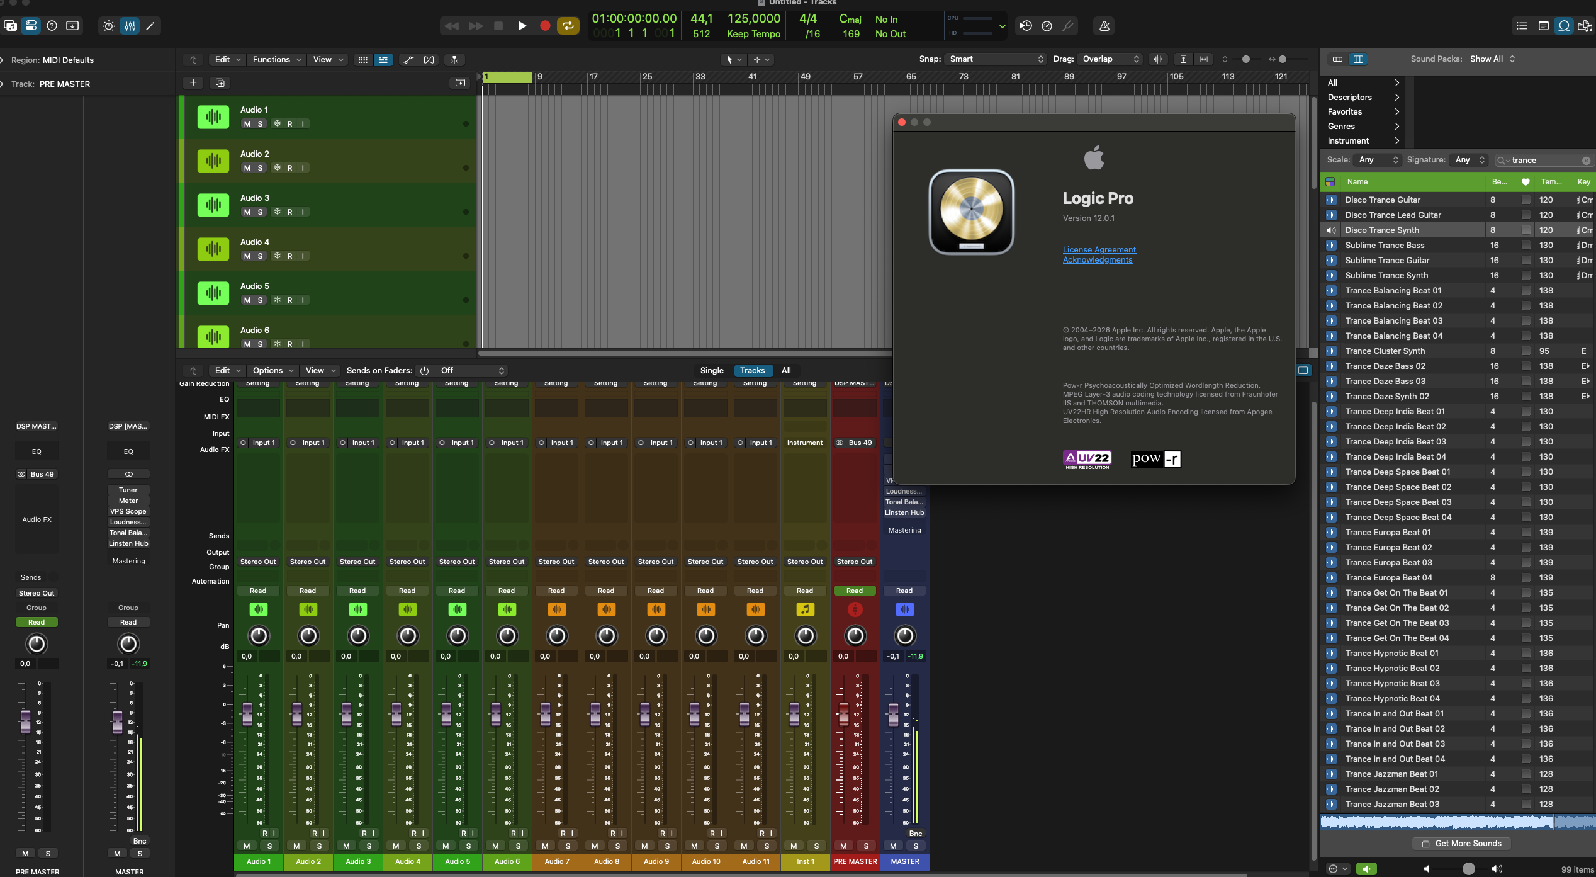The width and height of the screenshot is (1596, 877).
Task: Switch mixer to the All tab
Action: click(786, 371)
